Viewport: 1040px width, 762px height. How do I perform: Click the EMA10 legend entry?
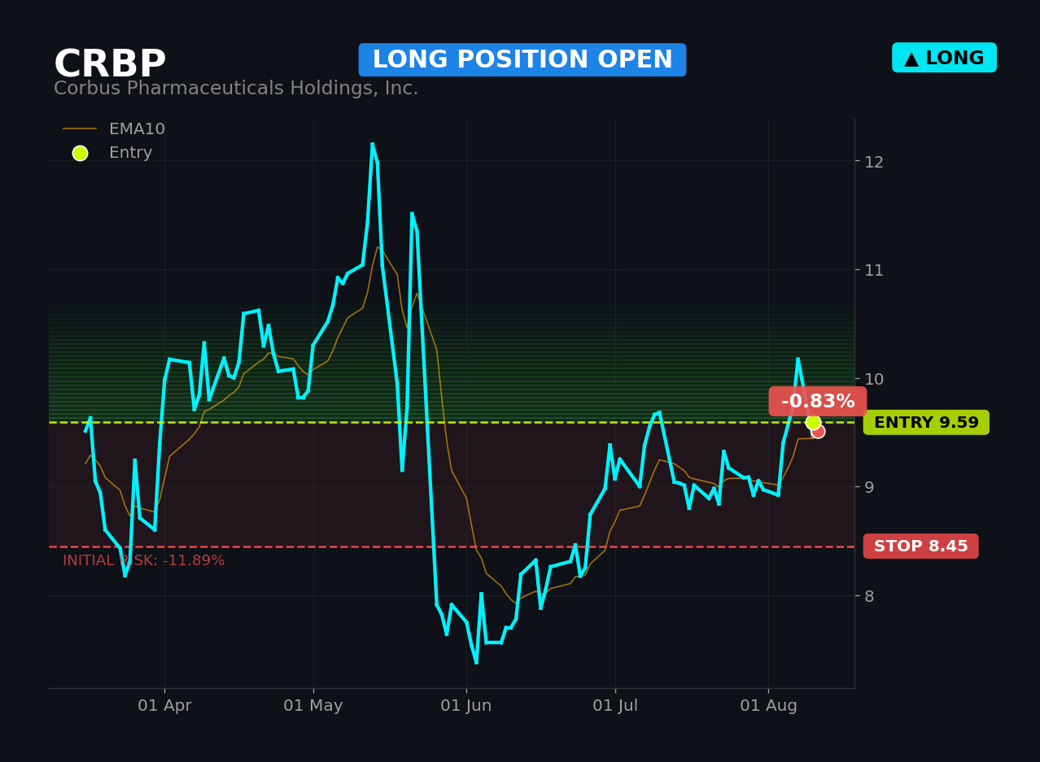[114, 129]
